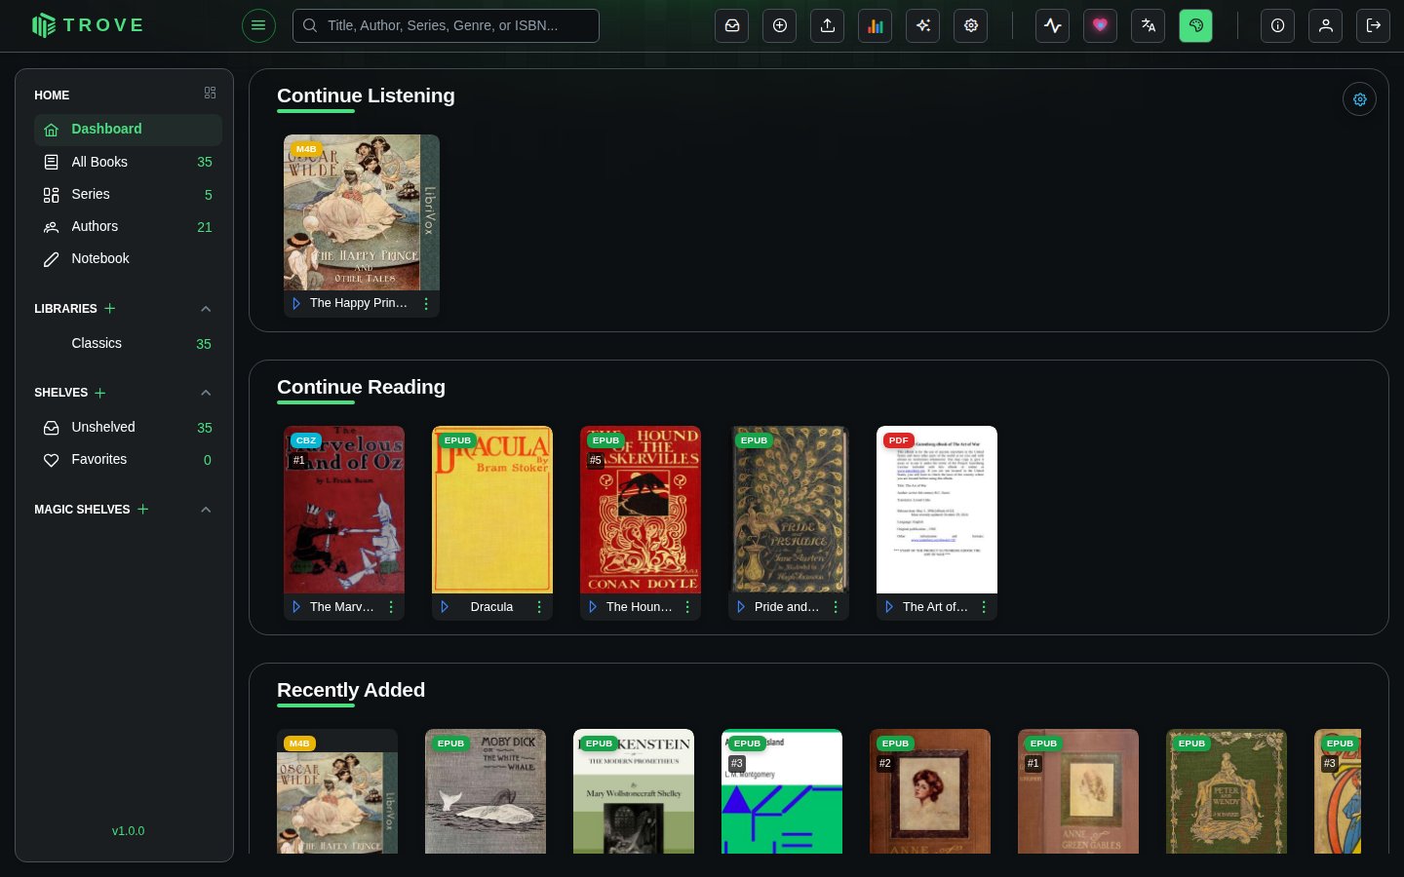This screenshot has width=1404, height=877.
Task: Open the Hound of the Baskervilles cover
Action: pyautogui.click(x=641, y=510)
